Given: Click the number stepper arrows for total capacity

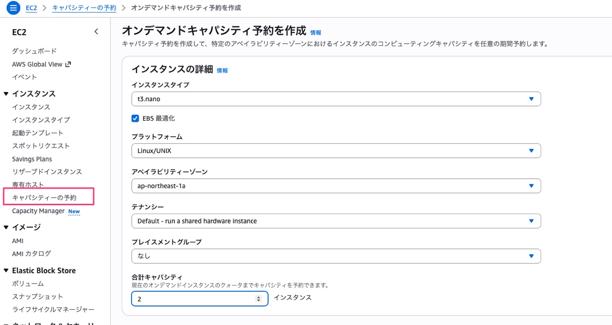Looking at the screenshot, I should tap(259, 299).
